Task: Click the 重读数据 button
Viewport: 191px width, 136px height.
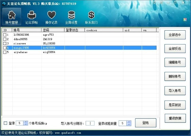Action: pyautogui.click(x=175, y=118)
